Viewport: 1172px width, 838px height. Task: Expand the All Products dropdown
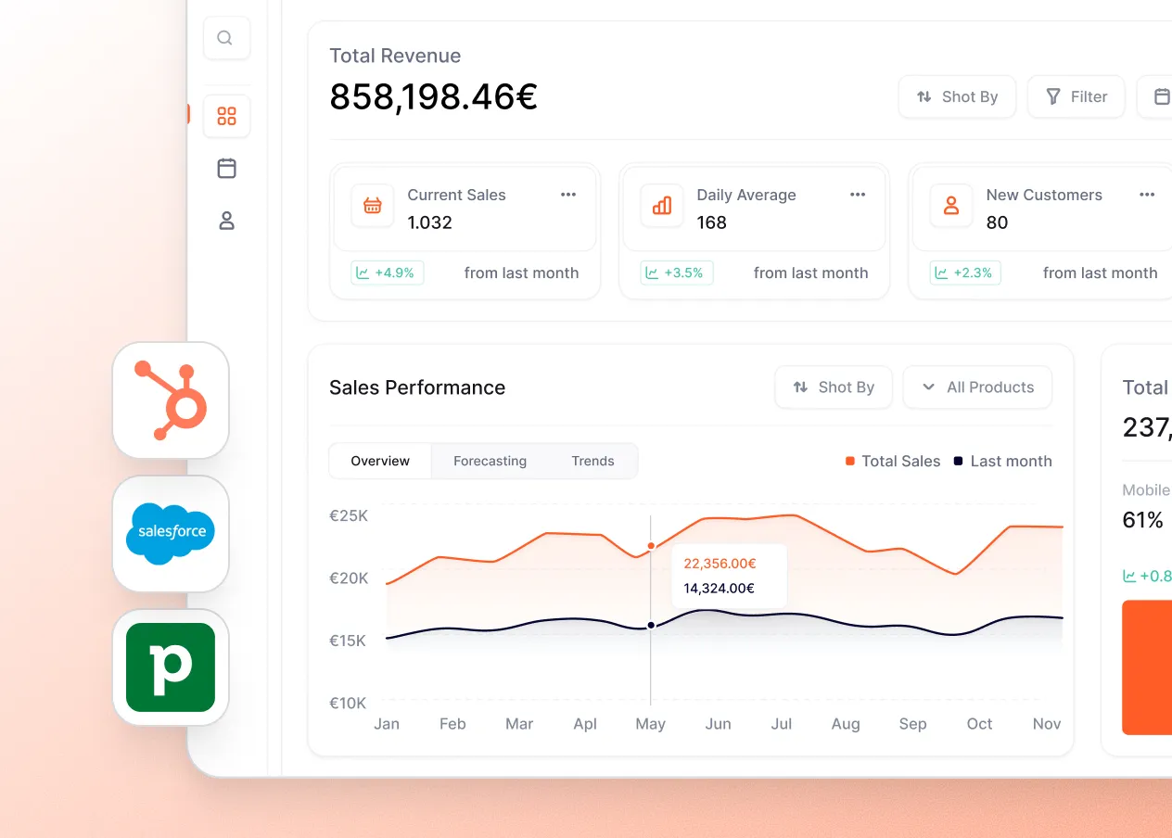click(x=977, y=387)
